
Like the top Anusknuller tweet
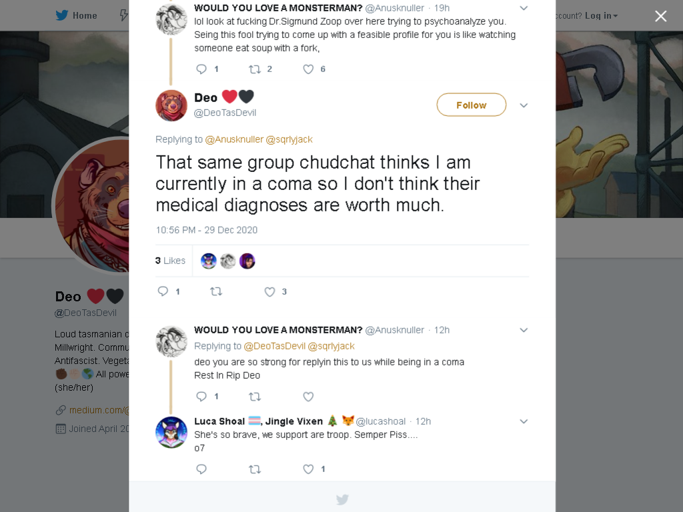308,69
